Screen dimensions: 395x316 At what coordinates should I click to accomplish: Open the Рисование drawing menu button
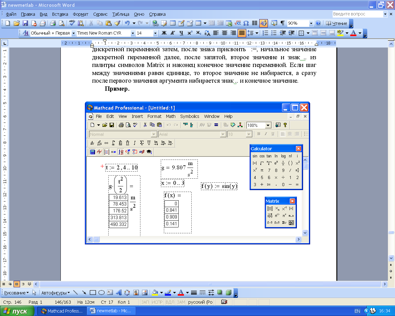[x=16, y=293]
